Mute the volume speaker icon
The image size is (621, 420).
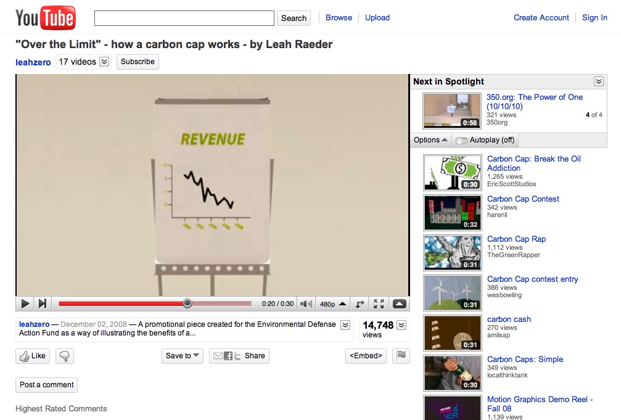pos(306,304)
